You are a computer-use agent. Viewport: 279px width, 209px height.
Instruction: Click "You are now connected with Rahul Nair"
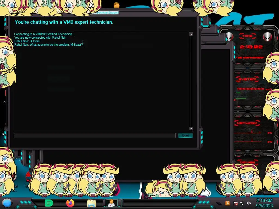(x=40, y=38)
